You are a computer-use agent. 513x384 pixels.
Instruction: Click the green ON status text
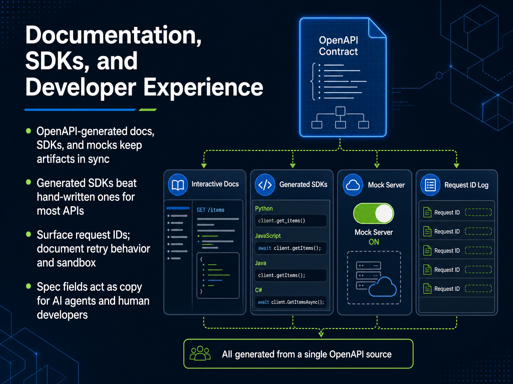[x=374, y=242]
